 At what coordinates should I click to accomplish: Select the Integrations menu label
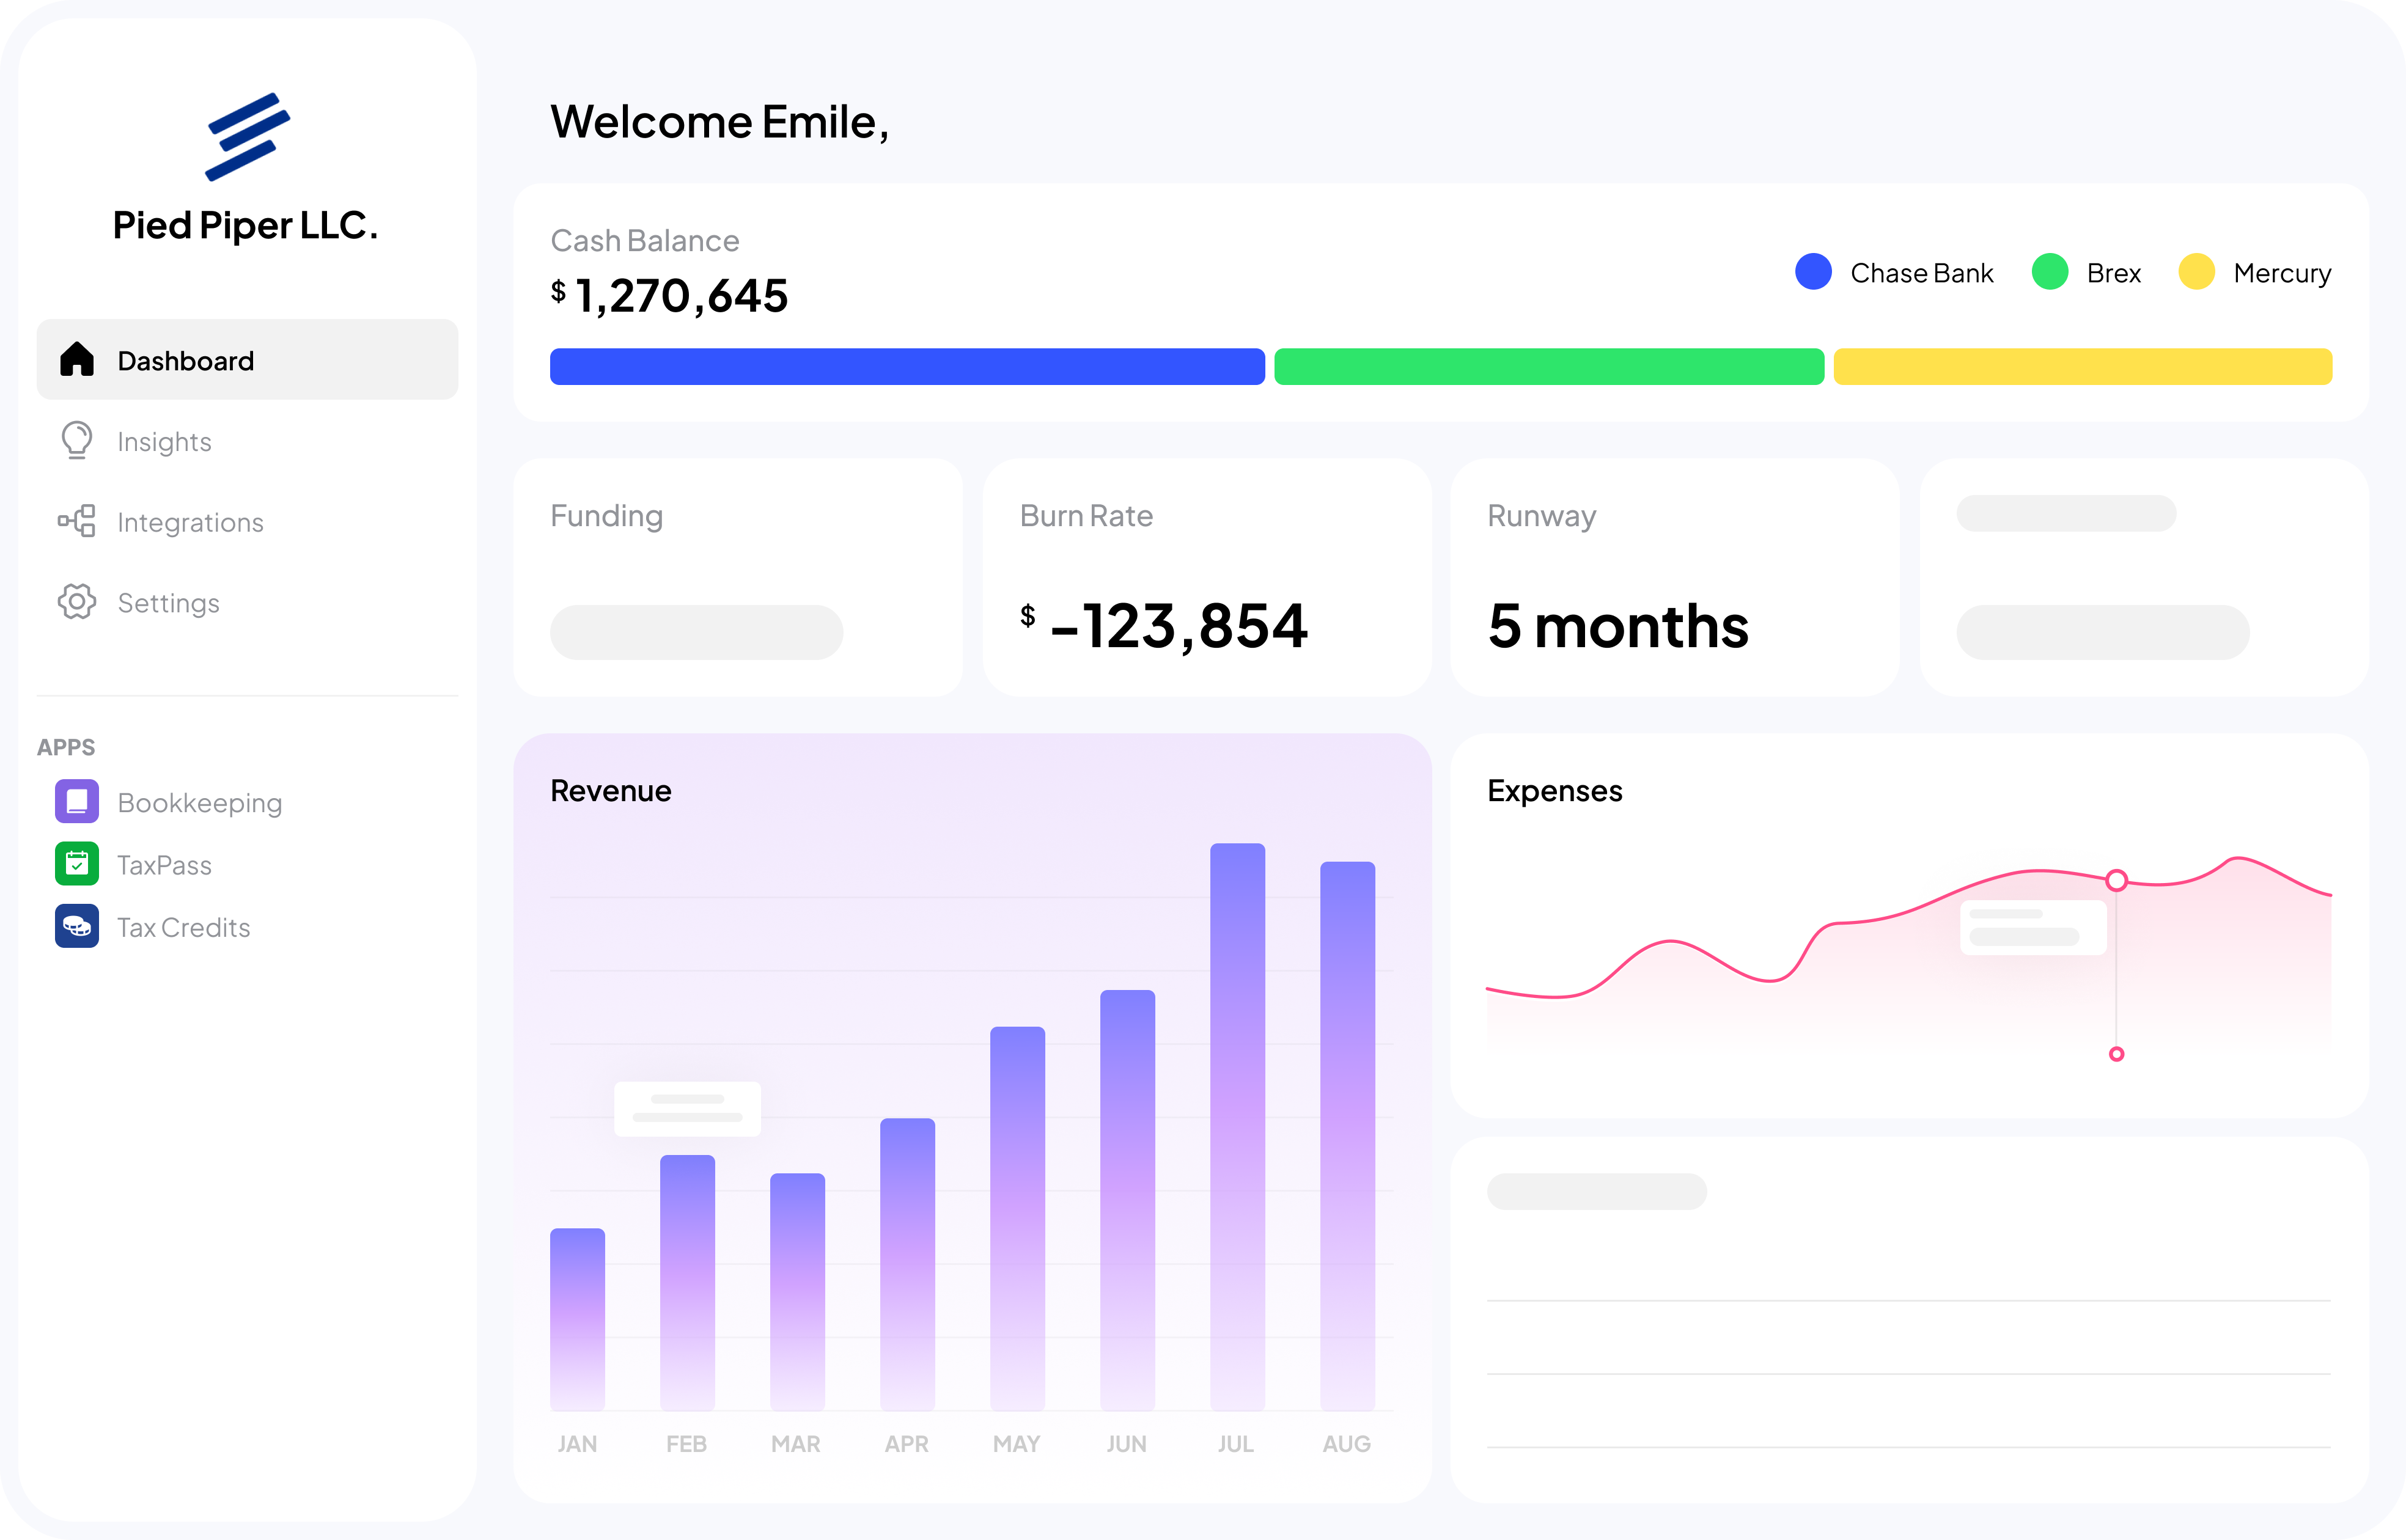pos(190,522)
